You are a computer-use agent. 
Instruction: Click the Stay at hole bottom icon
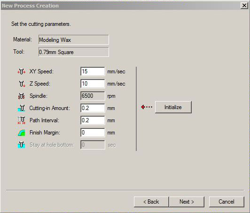21,145
